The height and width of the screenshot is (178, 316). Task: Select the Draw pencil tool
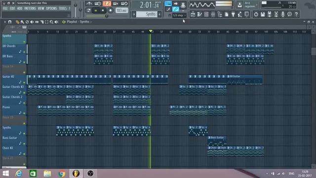[x=18, y=22]
